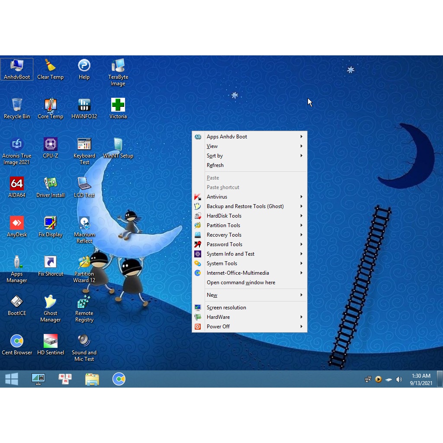Expand the View submenu arrow

click(302, 146)
